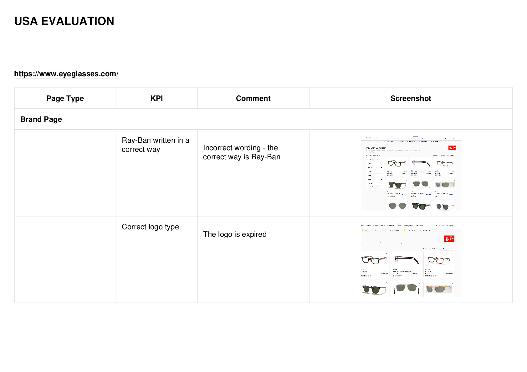Select the "KPI" column header
The height and width of the screenshot is (372, 527).
coord(156,98)
